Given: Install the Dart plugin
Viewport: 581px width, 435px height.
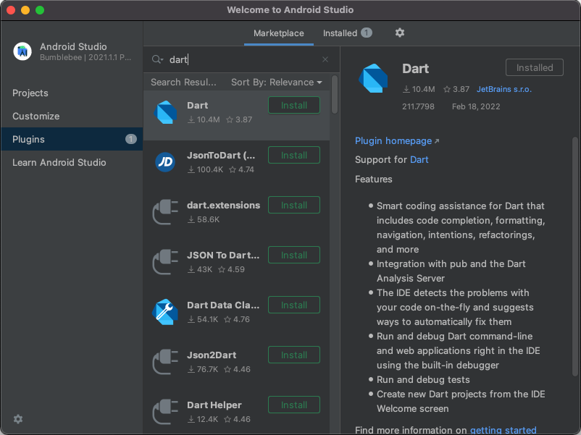Looking at the screenshot, I should click(294, 105).
